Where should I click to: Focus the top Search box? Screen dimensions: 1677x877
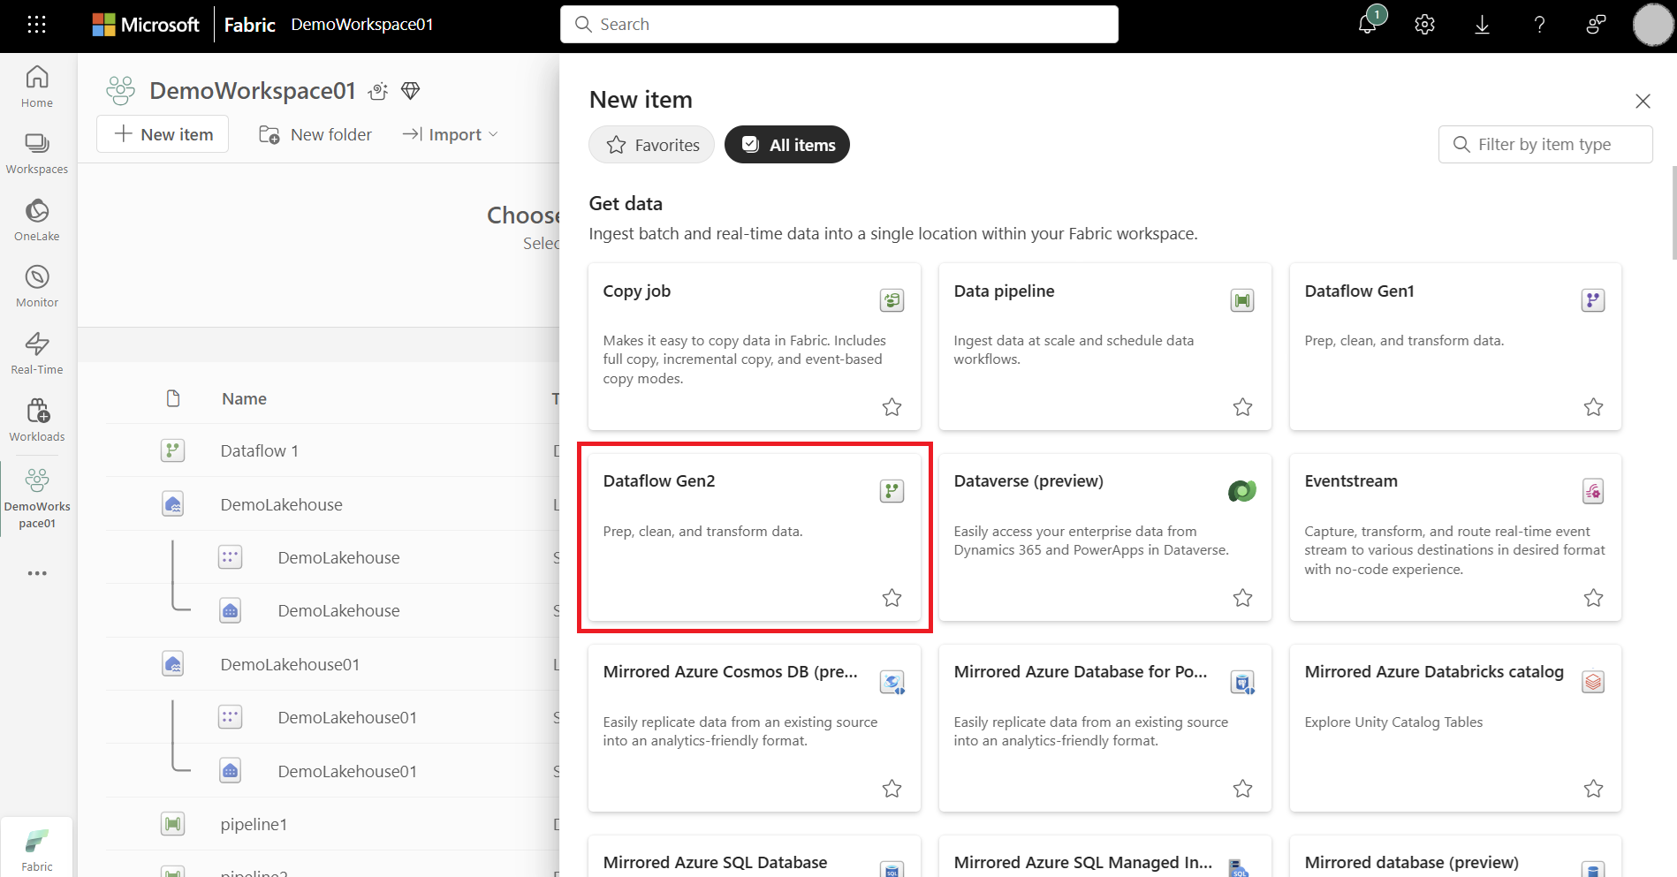click(x=839, y=25)
